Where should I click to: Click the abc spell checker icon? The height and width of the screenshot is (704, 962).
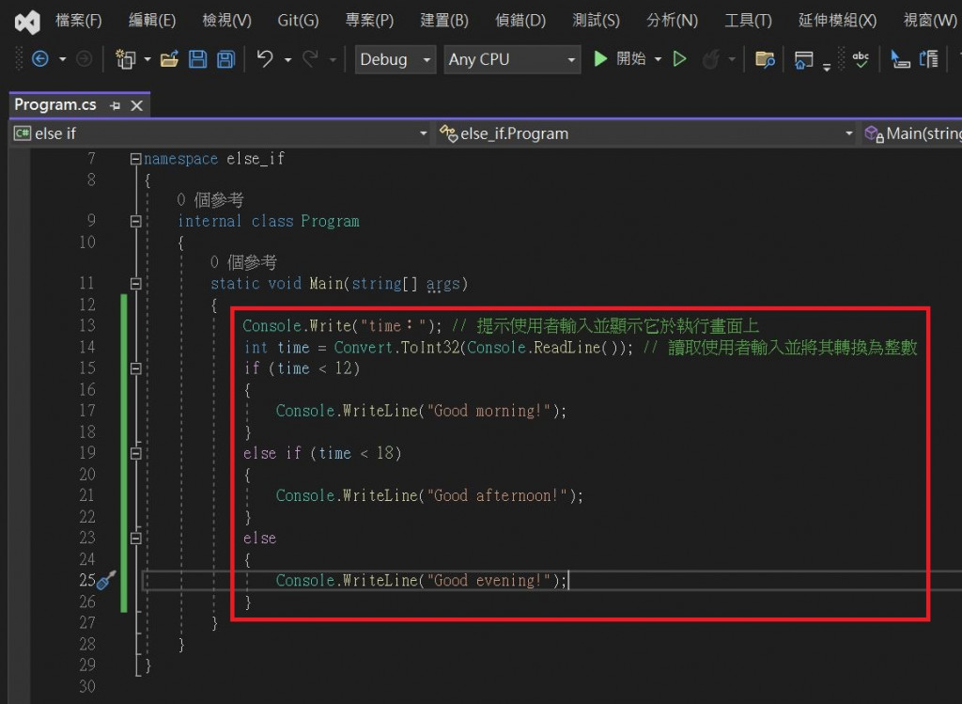(x=861, y=59)
